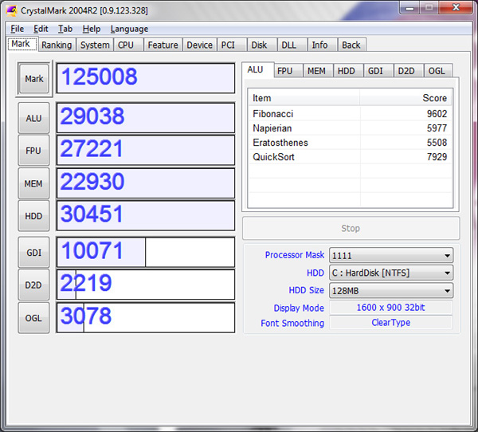This screenshot has height=432, width=478.
Task: Run the HDD benchmark button
Action: pos(33,216)
